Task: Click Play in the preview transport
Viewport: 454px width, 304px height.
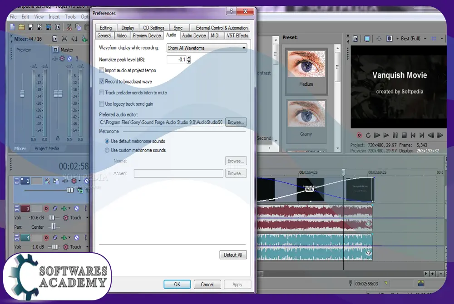Action: (x=386, y=135)
